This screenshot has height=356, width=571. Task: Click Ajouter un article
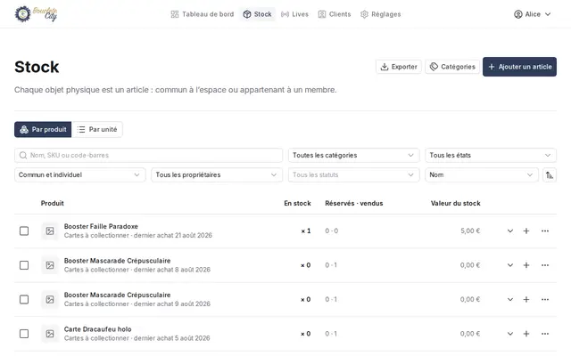[x=519, y=67]
